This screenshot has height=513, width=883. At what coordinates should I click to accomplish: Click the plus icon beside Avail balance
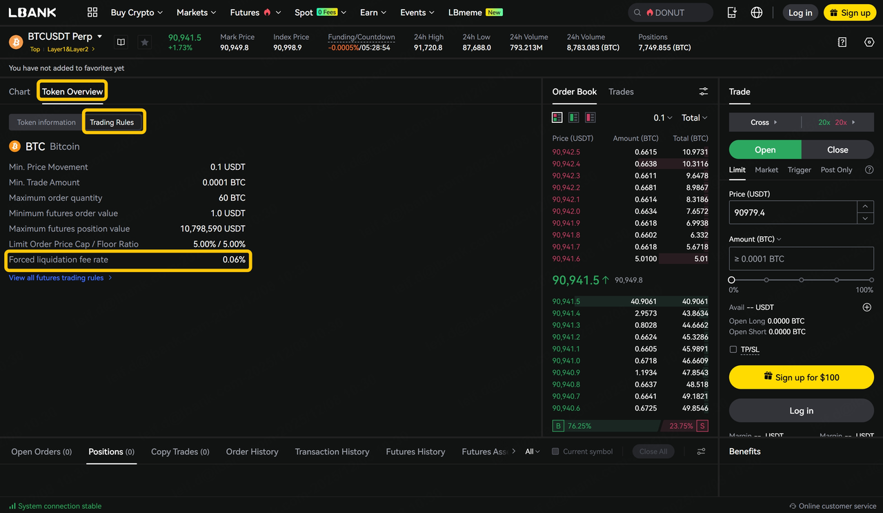(x=867, y=307)
